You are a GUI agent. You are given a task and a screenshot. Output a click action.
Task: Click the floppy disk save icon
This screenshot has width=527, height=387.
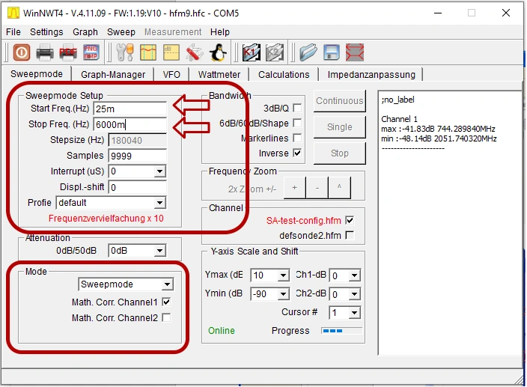pyautogui.click(x=332, y=52)
